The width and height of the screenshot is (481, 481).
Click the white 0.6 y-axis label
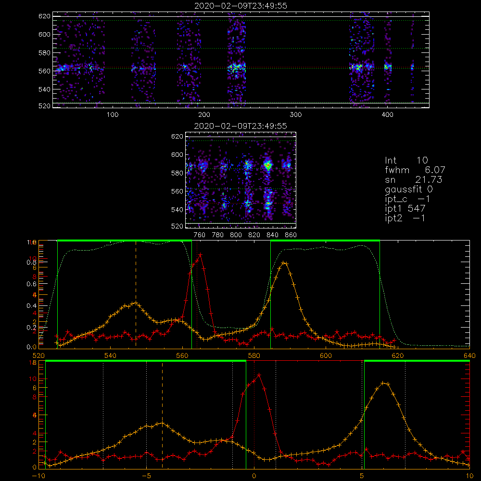(31, 284)
